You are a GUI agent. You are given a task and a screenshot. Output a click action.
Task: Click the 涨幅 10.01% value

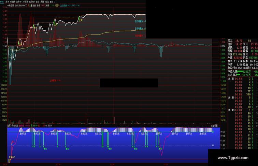(238, 51)
